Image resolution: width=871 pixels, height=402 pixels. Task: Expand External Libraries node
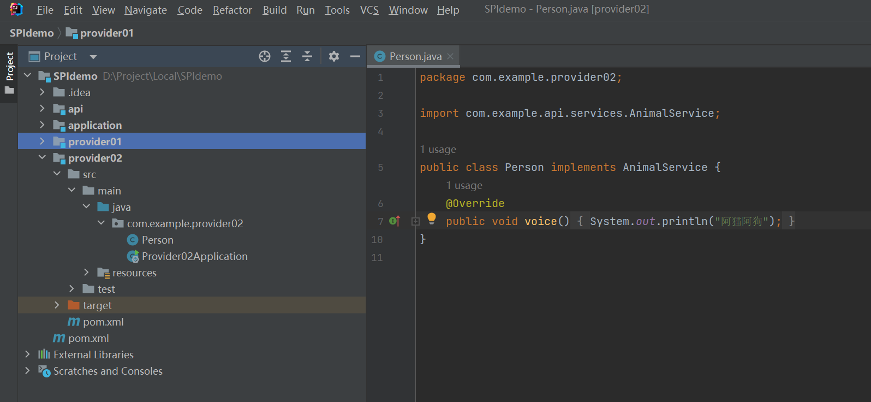pyautogui.click(x=28, y=354)
